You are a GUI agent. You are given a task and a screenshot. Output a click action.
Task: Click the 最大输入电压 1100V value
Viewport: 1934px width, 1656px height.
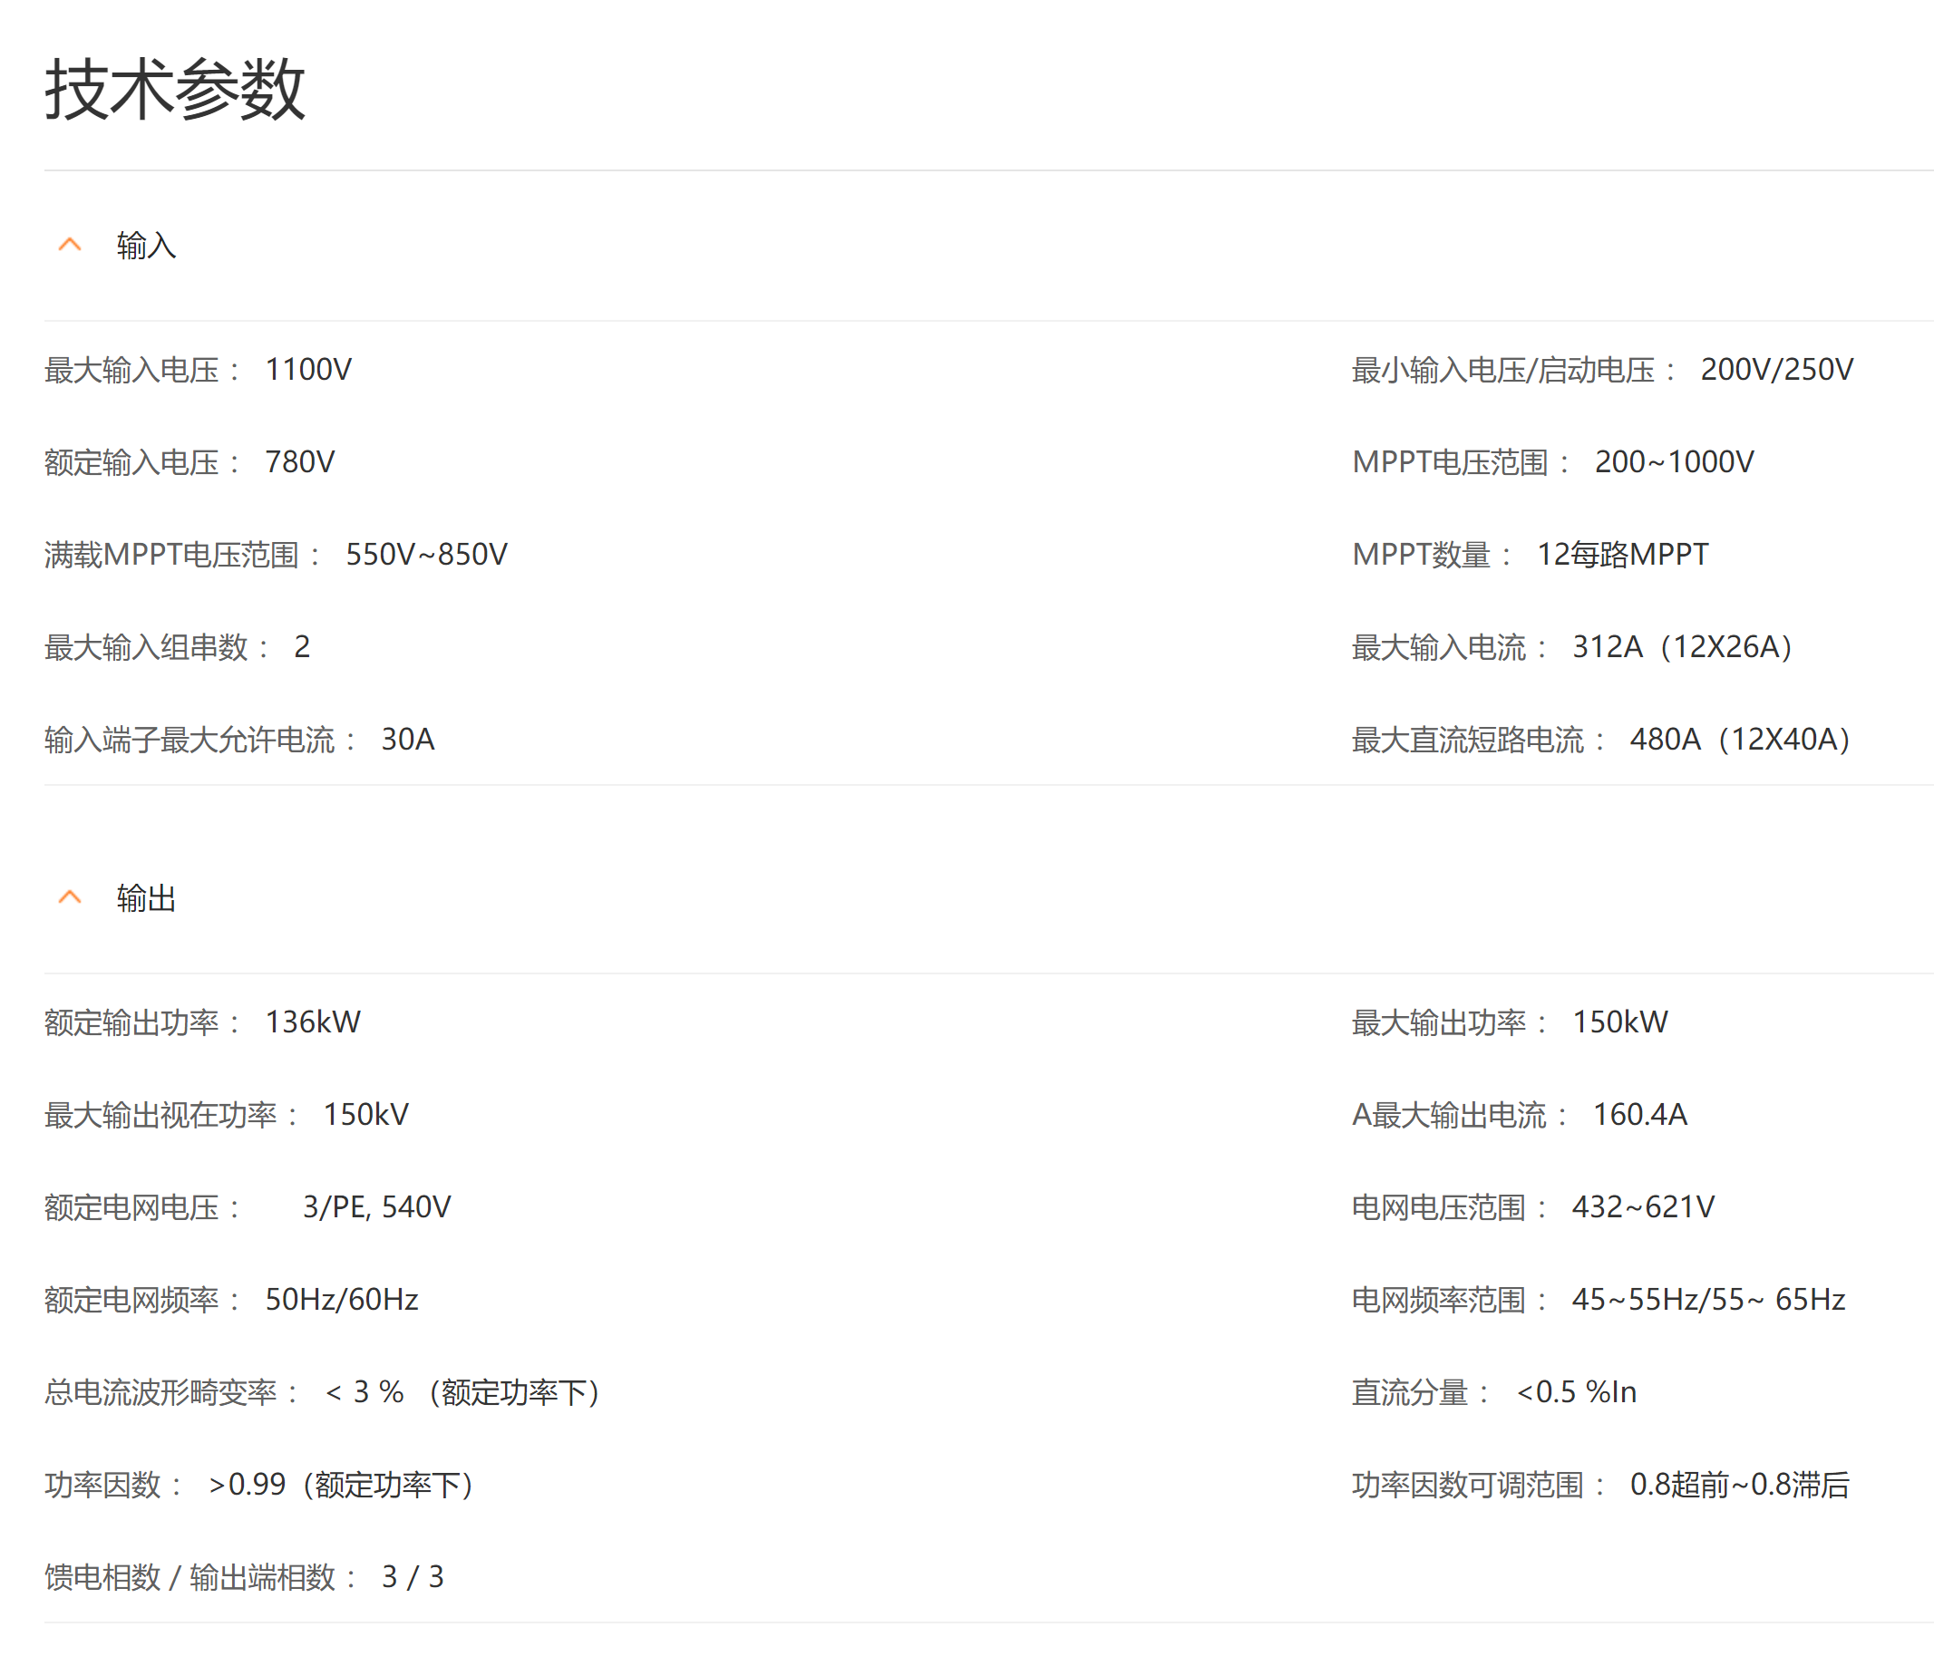pyautogui.click(x=308, y=370)
